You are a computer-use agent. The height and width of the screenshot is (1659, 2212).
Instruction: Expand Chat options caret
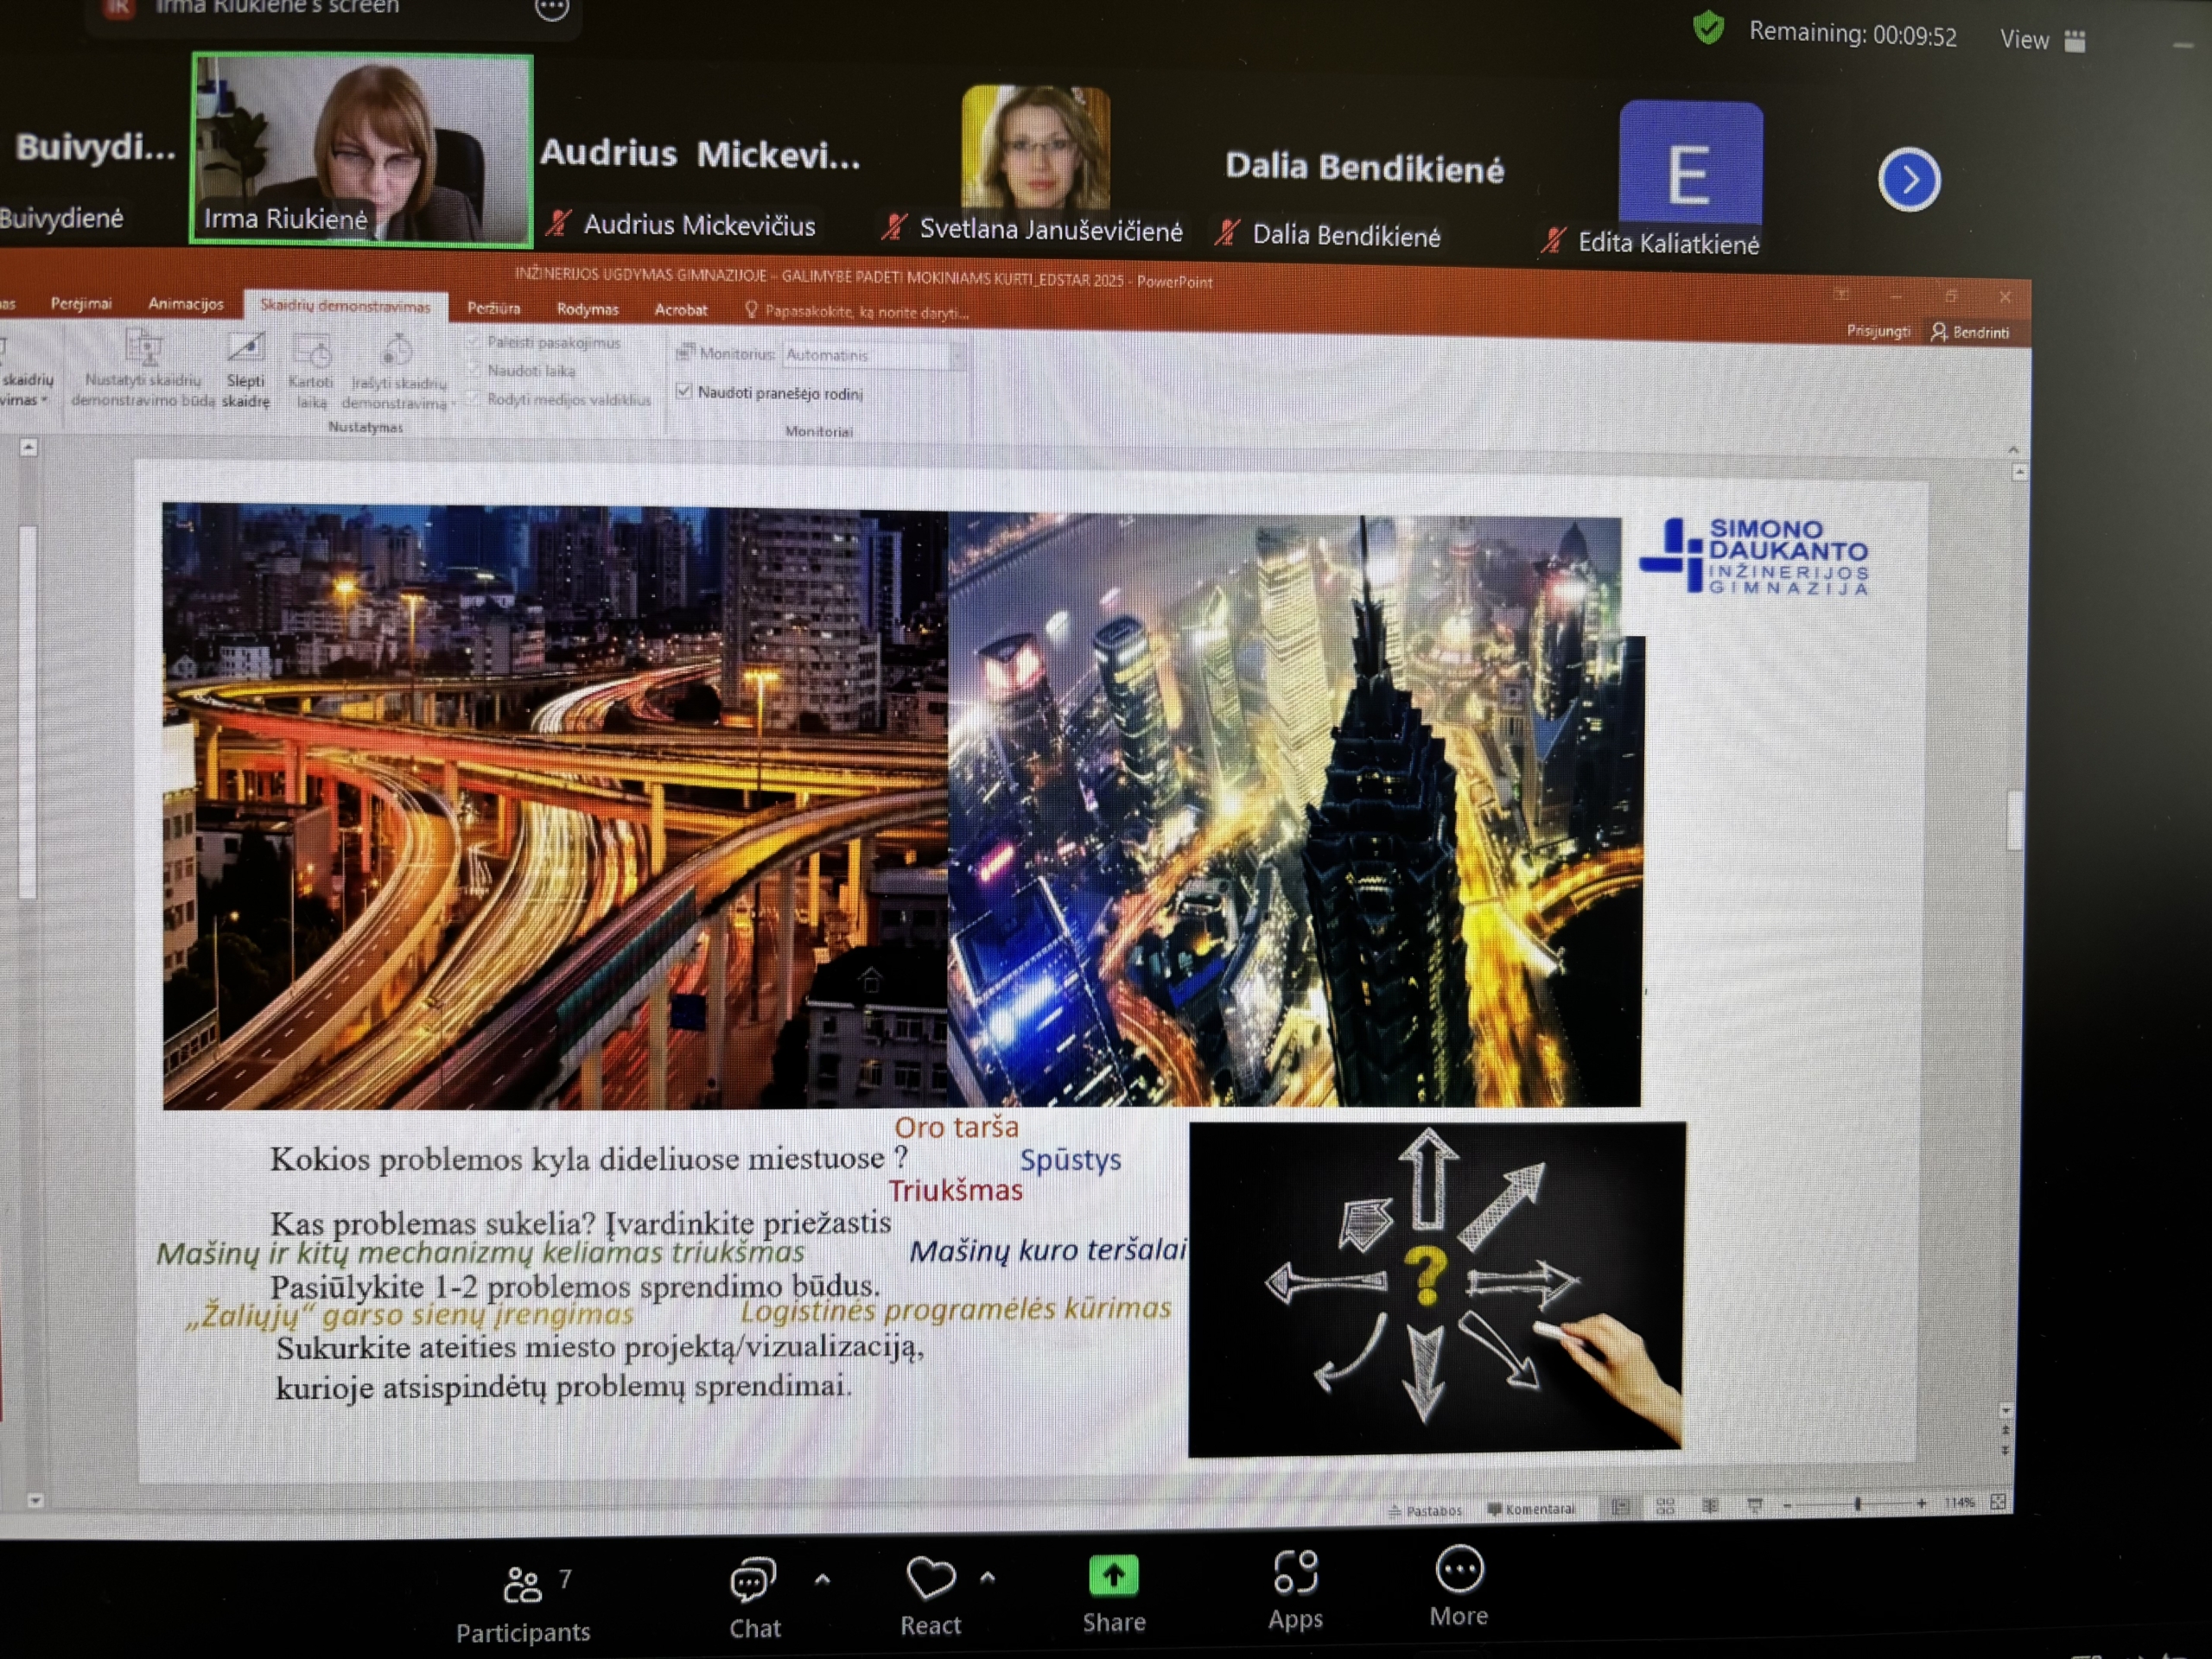click(x=822, y=1580)
